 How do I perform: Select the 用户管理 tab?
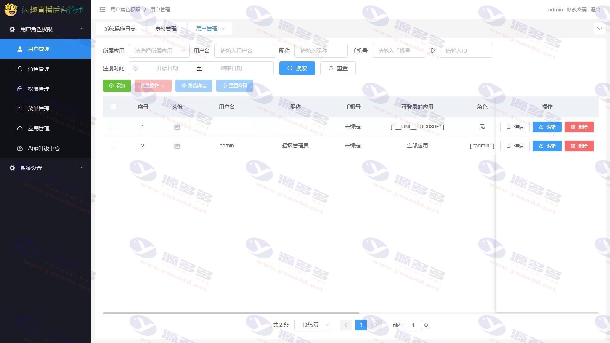207,29
